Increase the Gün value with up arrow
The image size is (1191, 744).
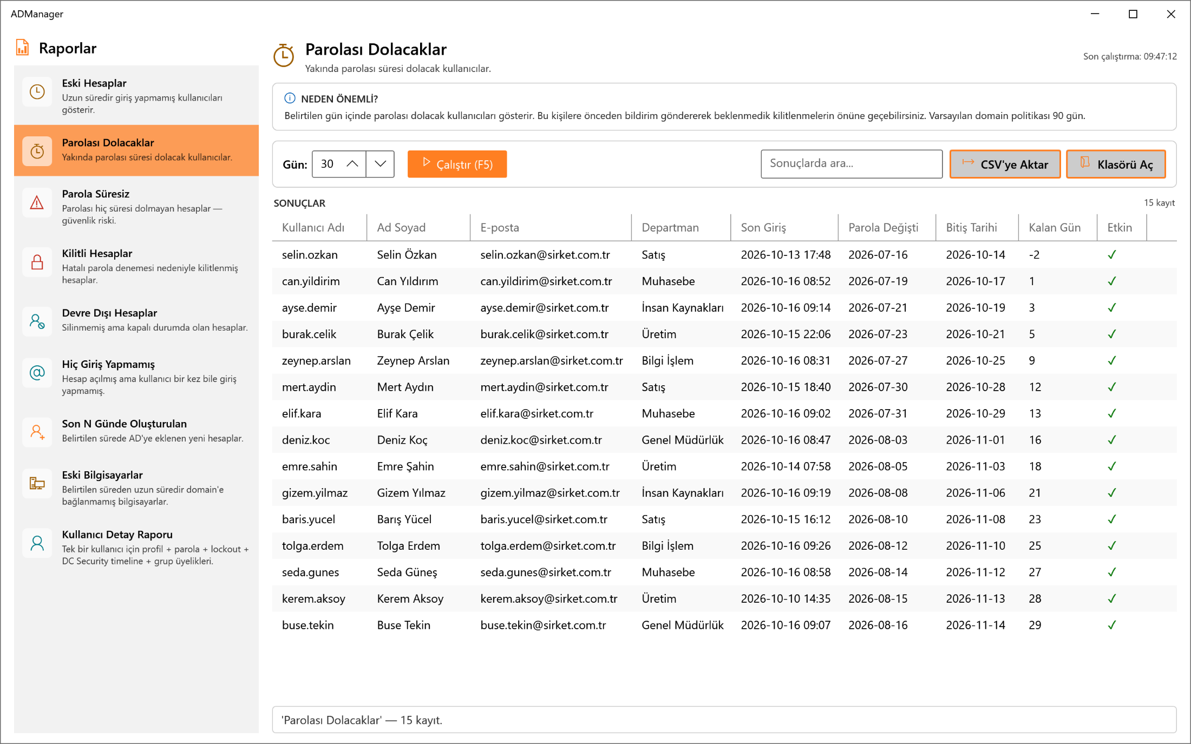point(352,164)
